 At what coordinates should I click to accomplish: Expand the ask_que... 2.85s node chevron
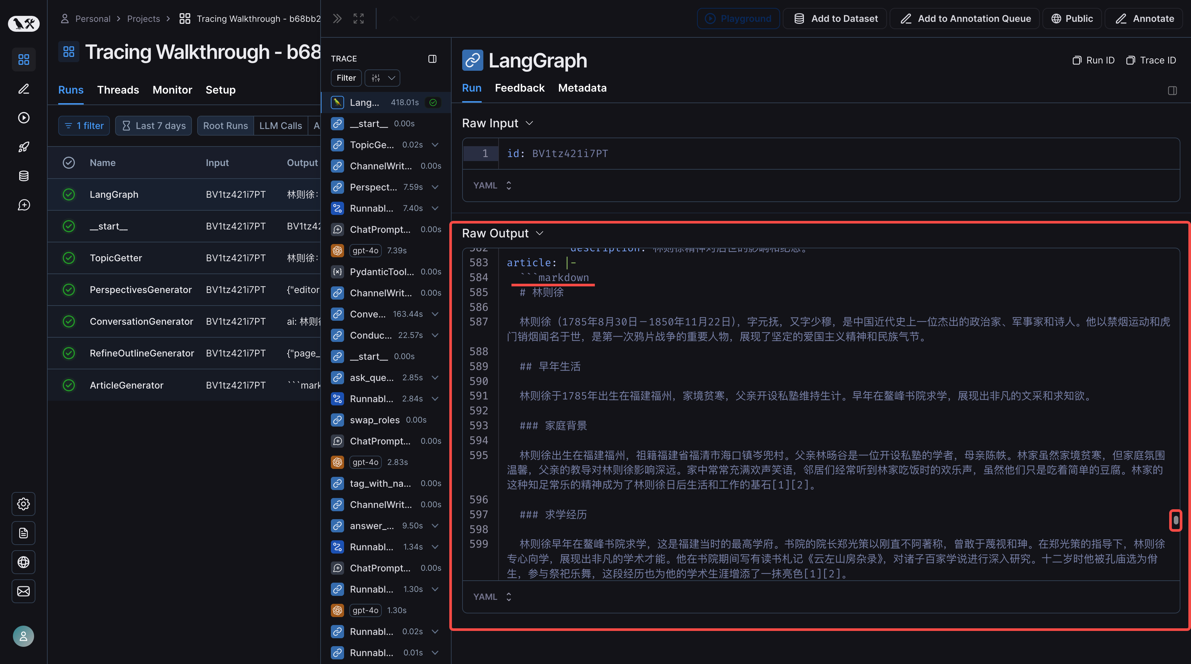(x=435, y=378)
